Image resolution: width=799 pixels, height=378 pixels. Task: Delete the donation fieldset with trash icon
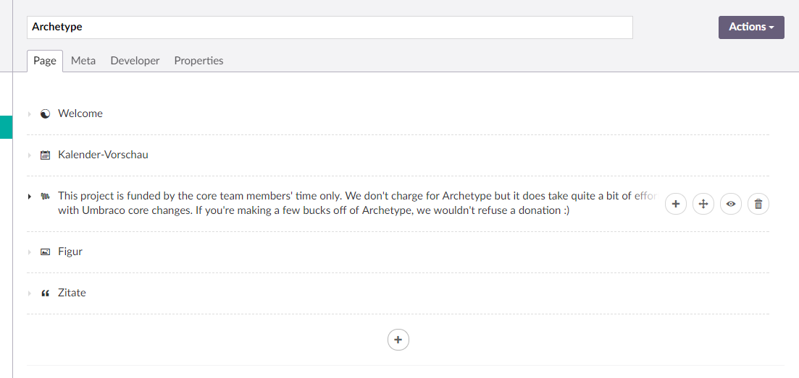[x=758, y=204]
